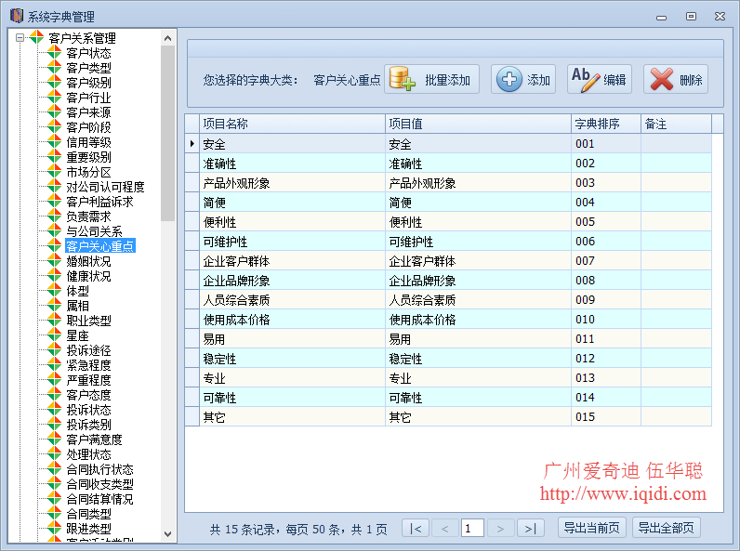This screenshot has height=551, width=740.
Task: Sort by 项目名称 column header
Action: click(292, 124)
